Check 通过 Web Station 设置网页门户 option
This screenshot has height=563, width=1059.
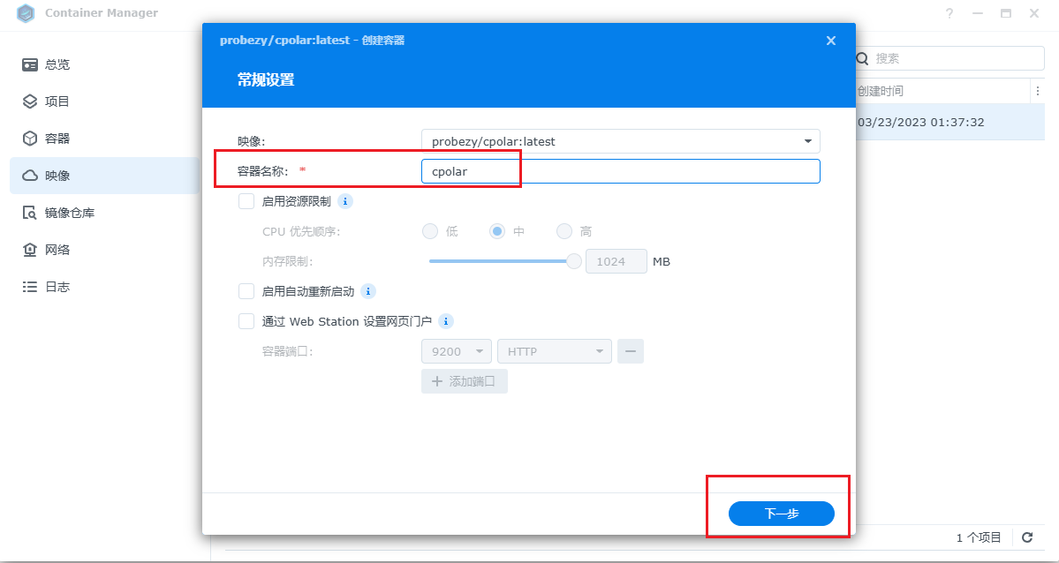[x=246, y=321]
